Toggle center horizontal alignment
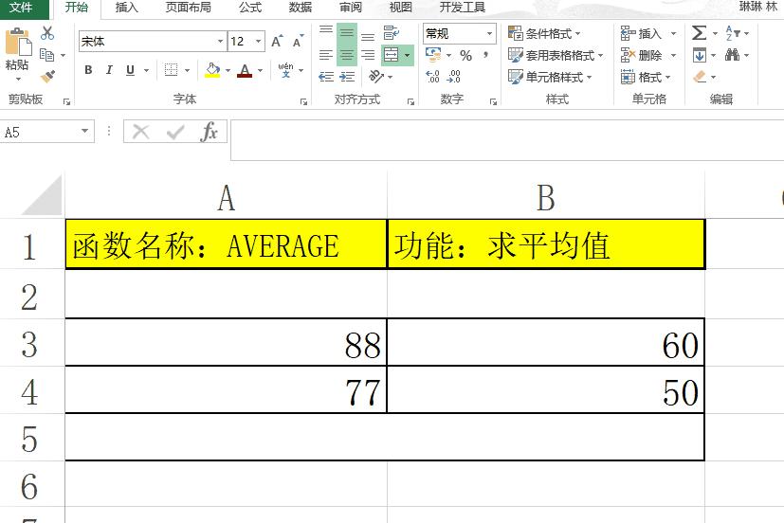Viewport: 784px width, 523px height. (x=347, y=55)
